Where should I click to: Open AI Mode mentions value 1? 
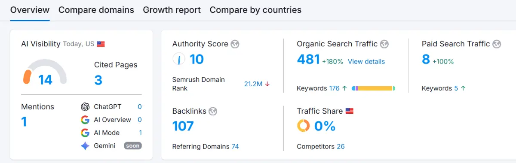click(140, 133)
